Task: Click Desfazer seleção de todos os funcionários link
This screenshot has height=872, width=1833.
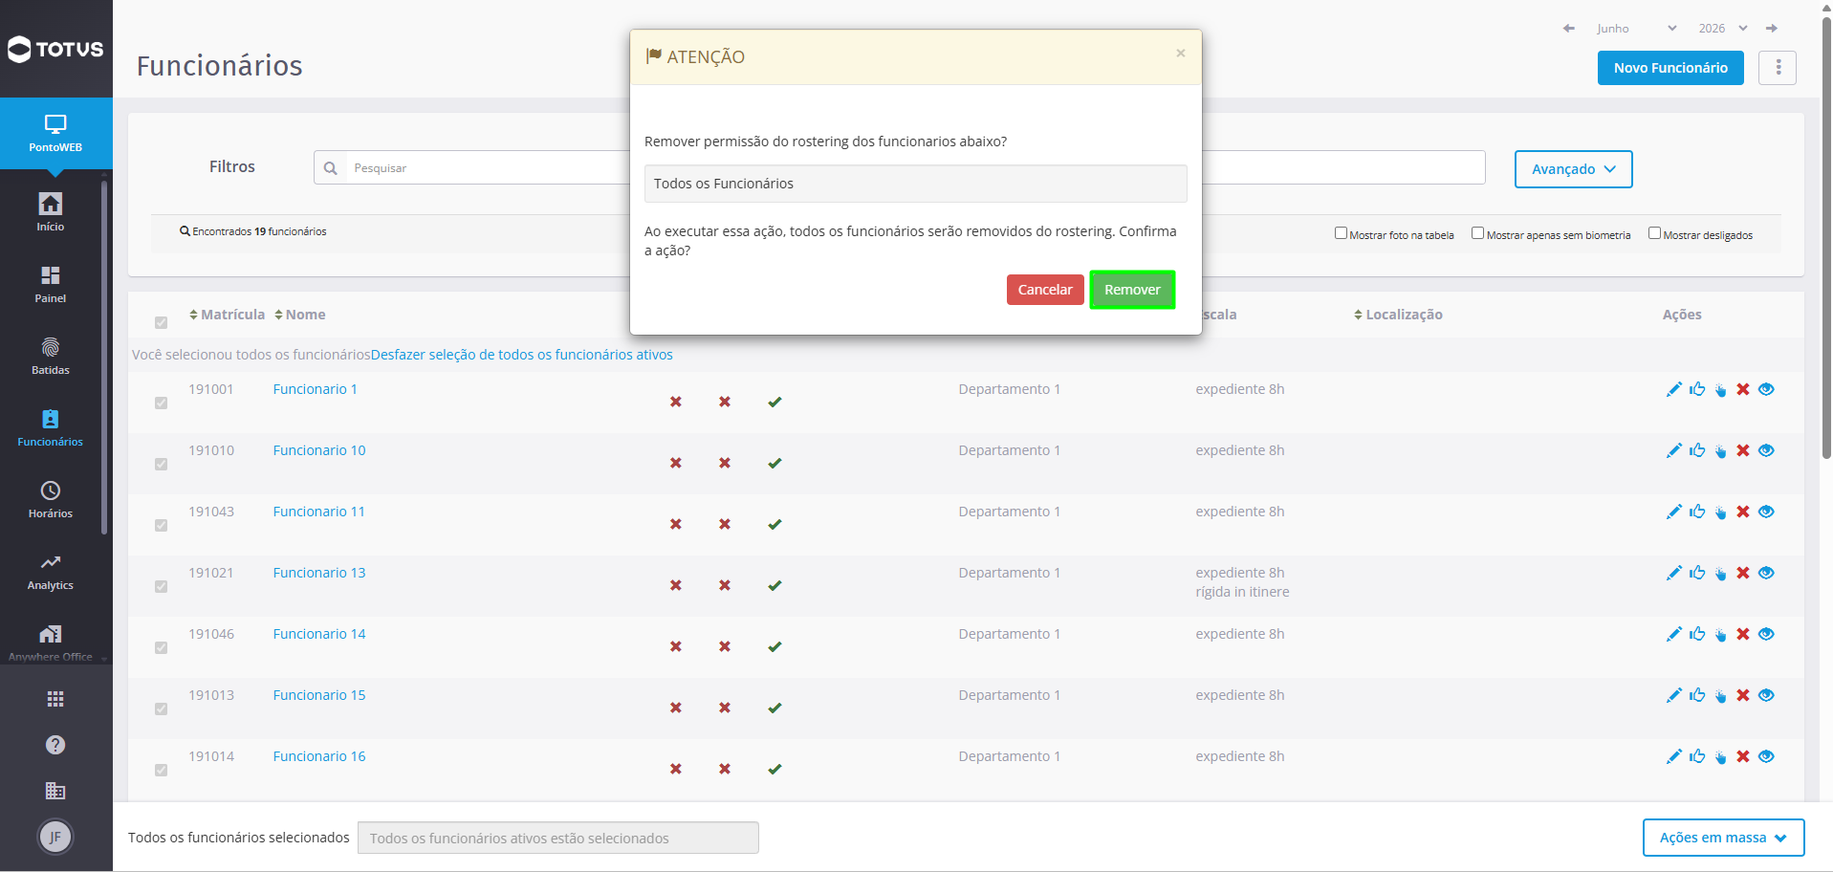Action: tap(522, 355)
